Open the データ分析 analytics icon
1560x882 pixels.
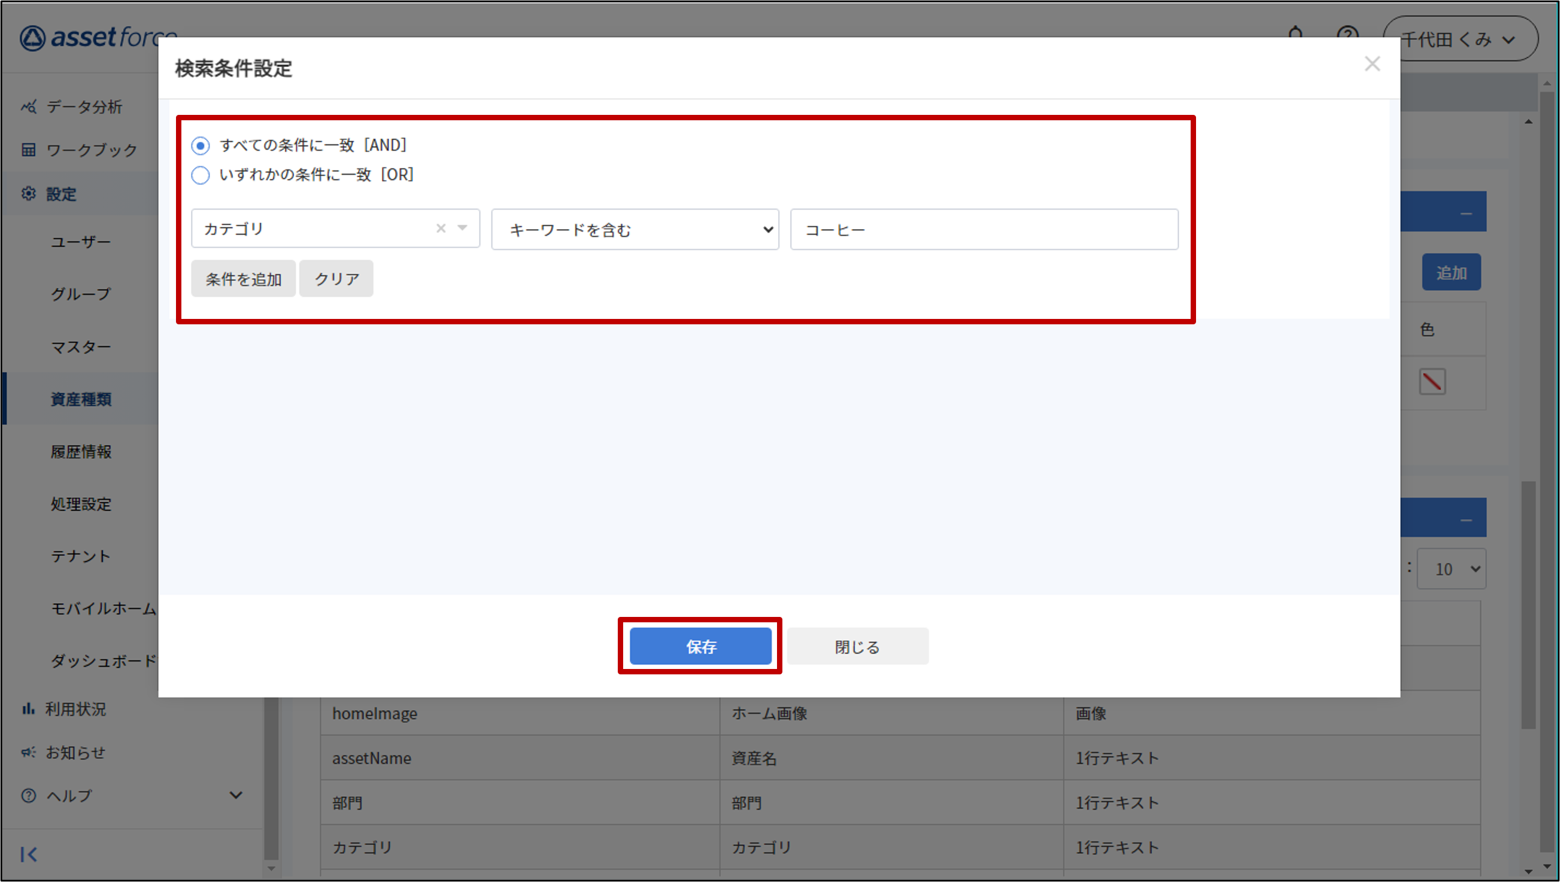click(x=29, y=107)
